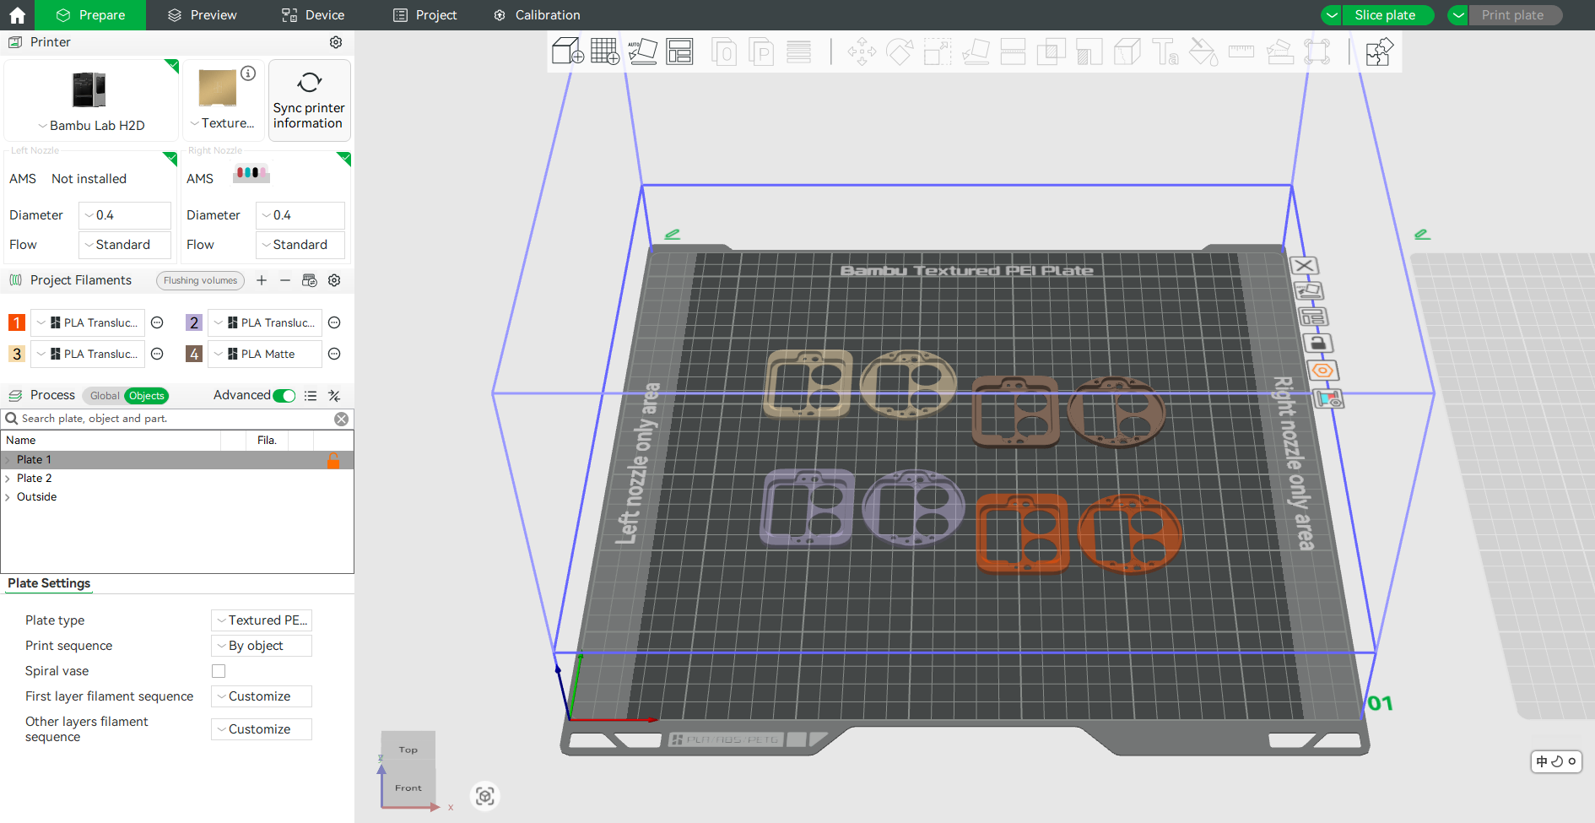The width and height of the screenshot is (1595, 823).
Task: Open printer settings gear icon
Action: (336, 42)
